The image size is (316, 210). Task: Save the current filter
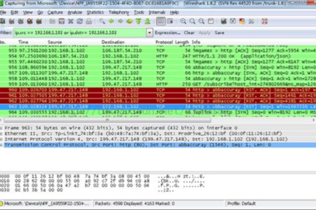coord(219,33)
